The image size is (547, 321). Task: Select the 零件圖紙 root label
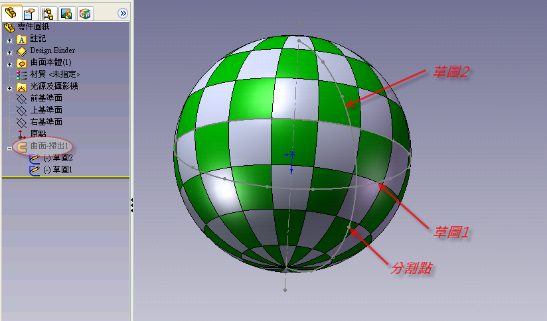pyautogui.click(x=33, y=27)
